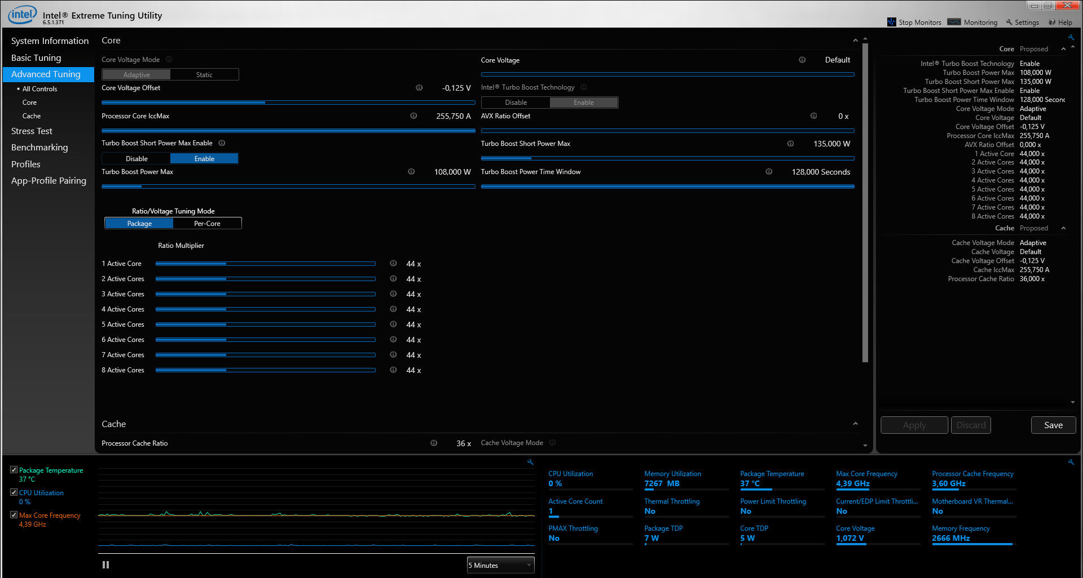Click the Turbo Boost Power Max slider

[288, 186]
